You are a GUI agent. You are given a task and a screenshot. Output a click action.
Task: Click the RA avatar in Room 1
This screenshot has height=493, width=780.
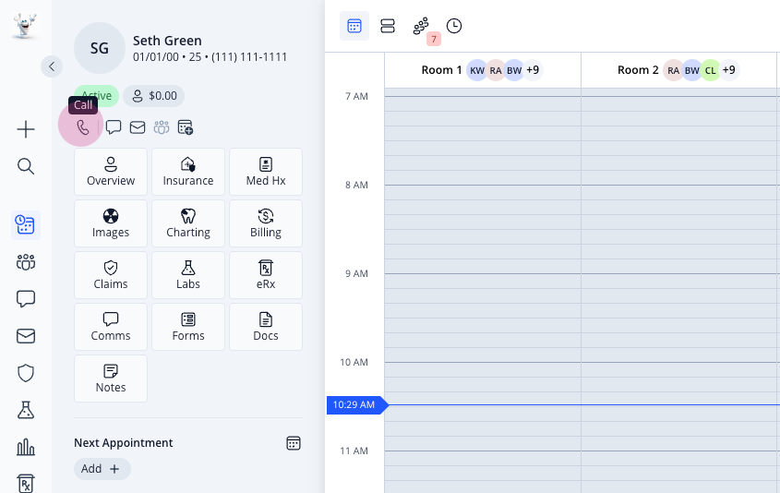[496, 70]
